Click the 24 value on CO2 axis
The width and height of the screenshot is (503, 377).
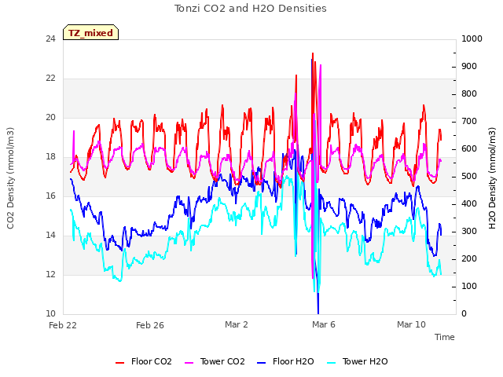[x=50, y=38]
